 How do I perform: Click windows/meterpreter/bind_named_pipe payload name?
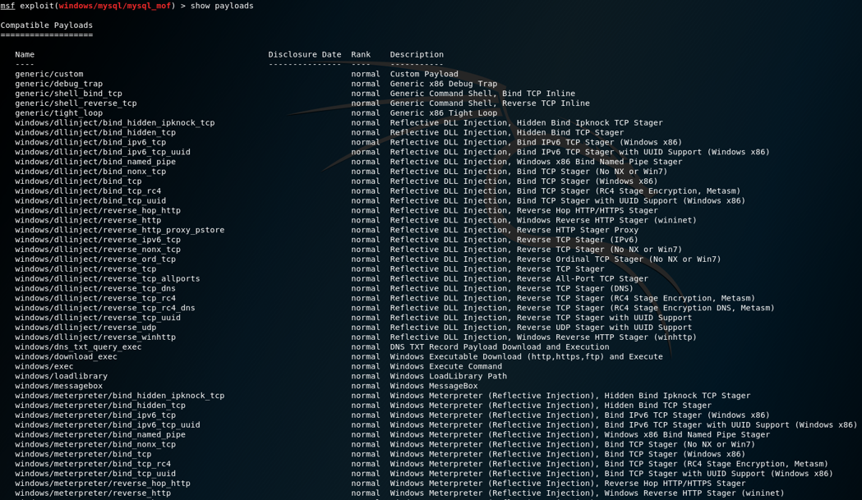[x=100, y=435]
